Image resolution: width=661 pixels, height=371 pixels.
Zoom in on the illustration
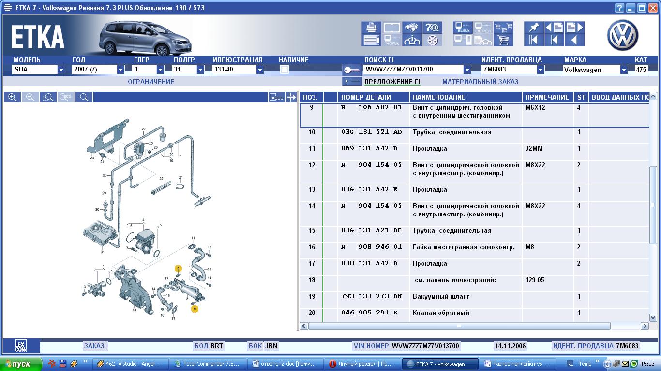(x=13, y=97)
